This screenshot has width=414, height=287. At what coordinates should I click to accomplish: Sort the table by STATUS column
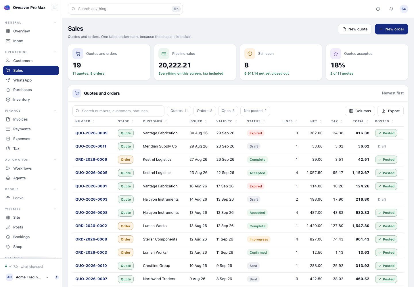256,121
